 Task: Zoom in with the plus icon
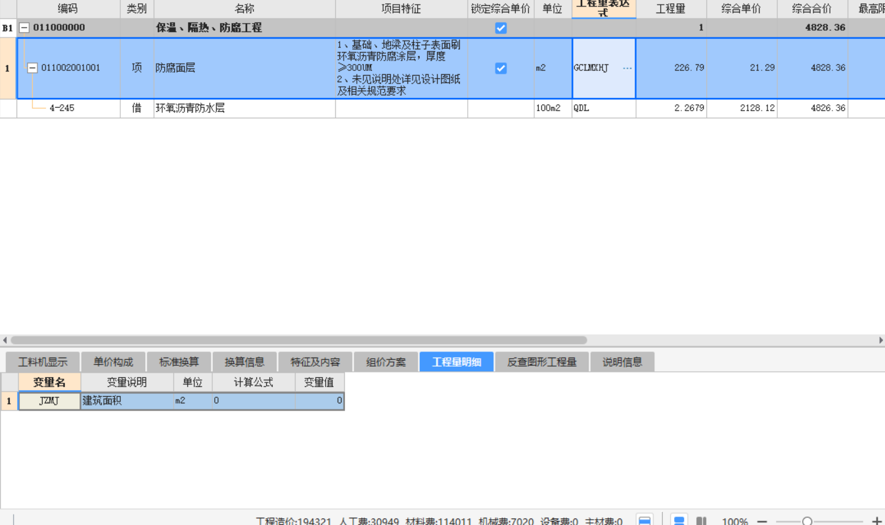tap(876, 522)
